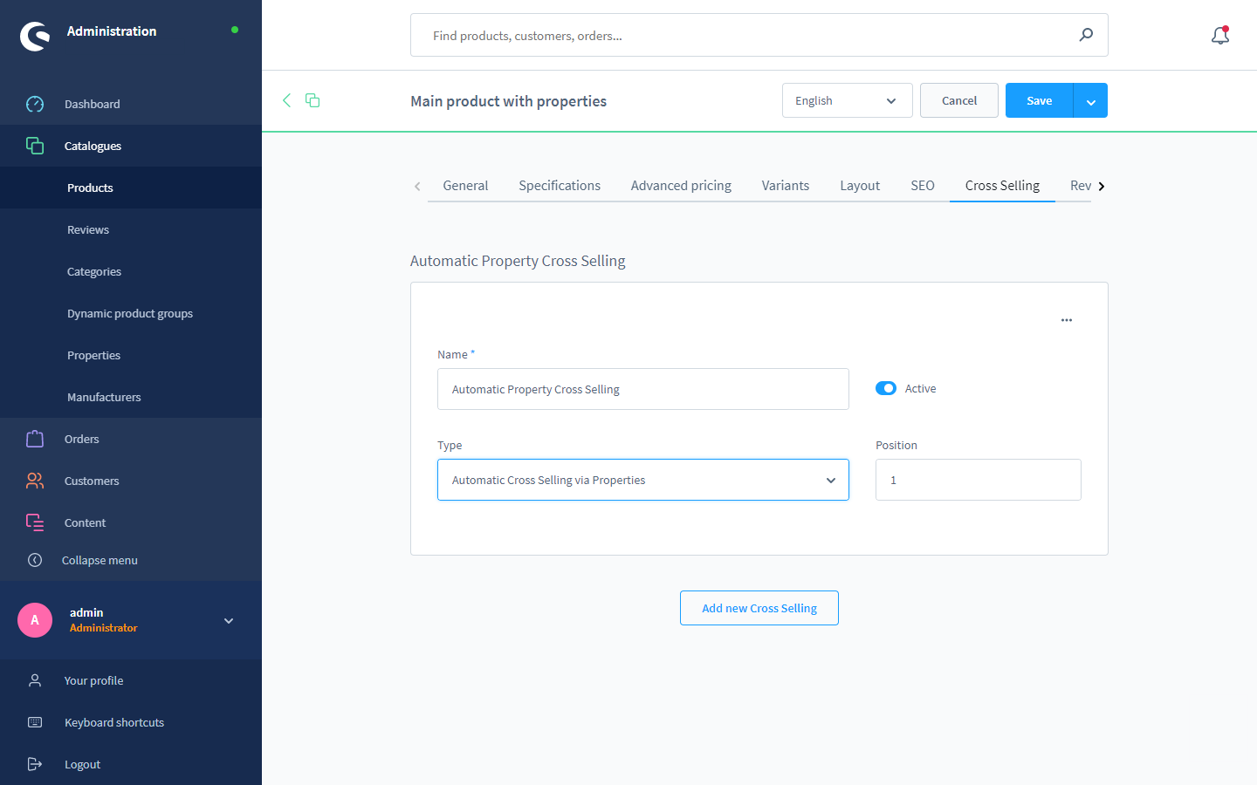
Task: Click the Shopware logo icon
Action: click(x=35, y=36)
